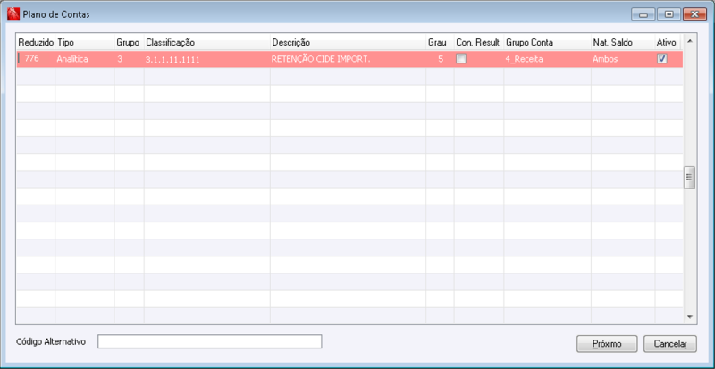Focus the Código Alternativo input field

[x=210, y=341]
